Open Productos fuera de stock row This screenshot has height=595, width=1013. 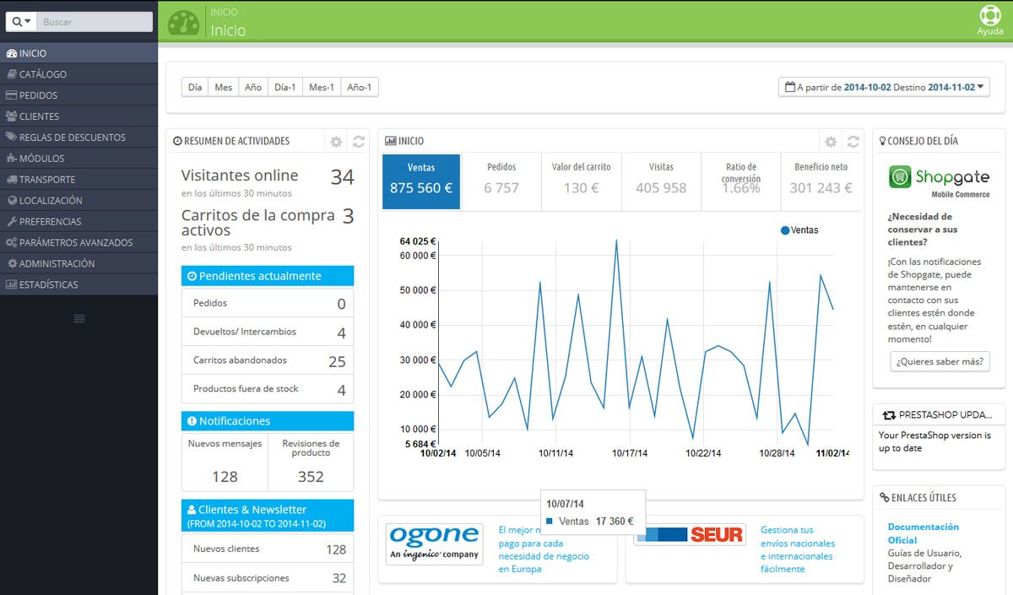click(268, 389)
